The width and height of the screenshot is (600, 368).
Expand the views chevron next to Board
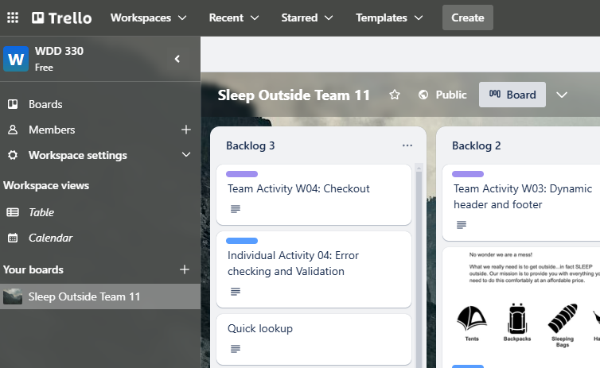pyautogui.click(x=561, y=95)
